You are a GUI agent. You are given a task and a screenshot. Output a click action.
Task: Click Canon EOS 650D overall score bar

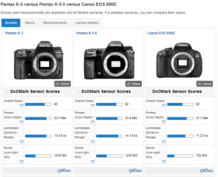[x=180, y=104]
